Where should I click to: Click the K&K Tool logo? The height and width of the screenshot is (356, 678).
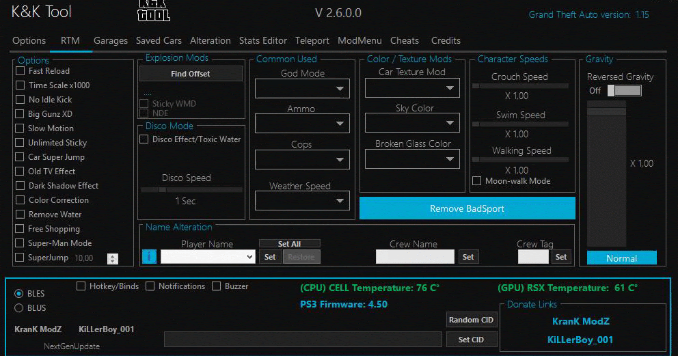(154, 11)
